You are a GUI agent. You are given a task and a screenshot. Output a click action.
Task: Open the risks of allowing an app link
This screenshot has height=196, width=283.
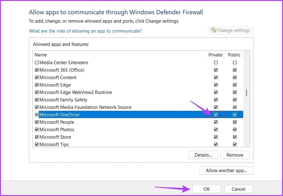click(x=85, y=31)
